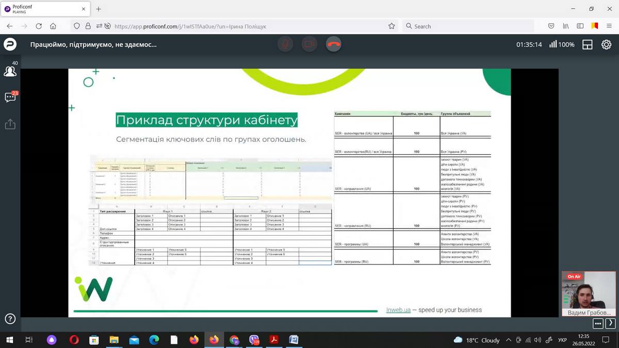Expand video panel with chevron arrow
The image size is (619, 348).
click(x=610, y=324)
